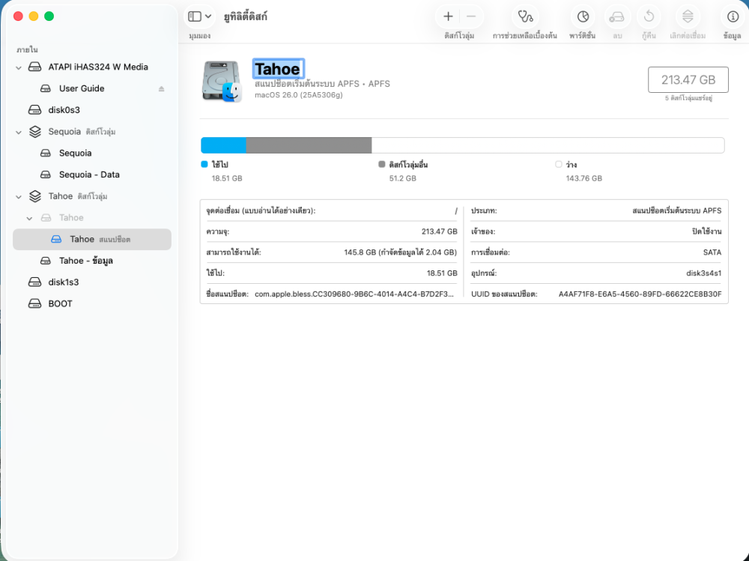Click the Restore arrow icon
Image resolution: width=749 pixels, height=561 pixels.
649,16
